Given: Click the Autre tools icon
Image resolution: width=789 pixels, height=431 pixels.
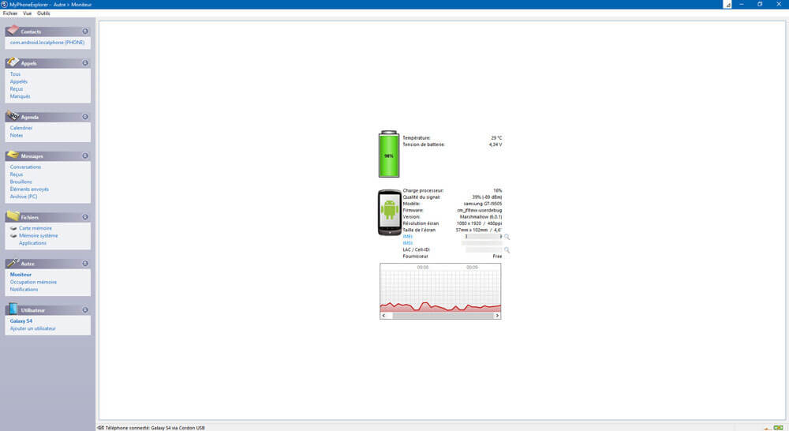Looking at the screenshot, I should pyautogui.click(x=13, y=262).
